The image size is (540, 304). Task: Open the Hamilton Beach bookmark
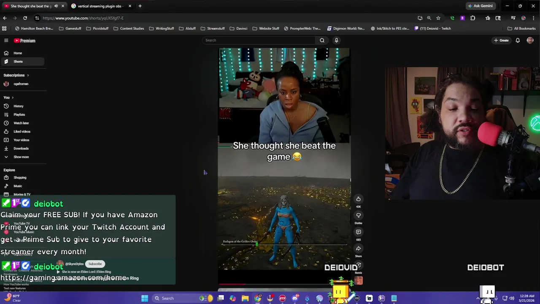34,28
